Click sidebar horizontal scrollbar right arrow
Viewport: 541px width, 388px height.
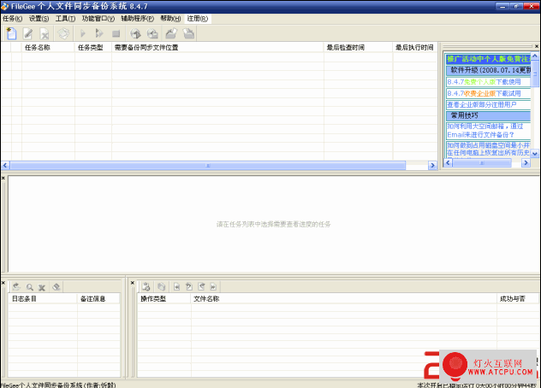[526, 162]
